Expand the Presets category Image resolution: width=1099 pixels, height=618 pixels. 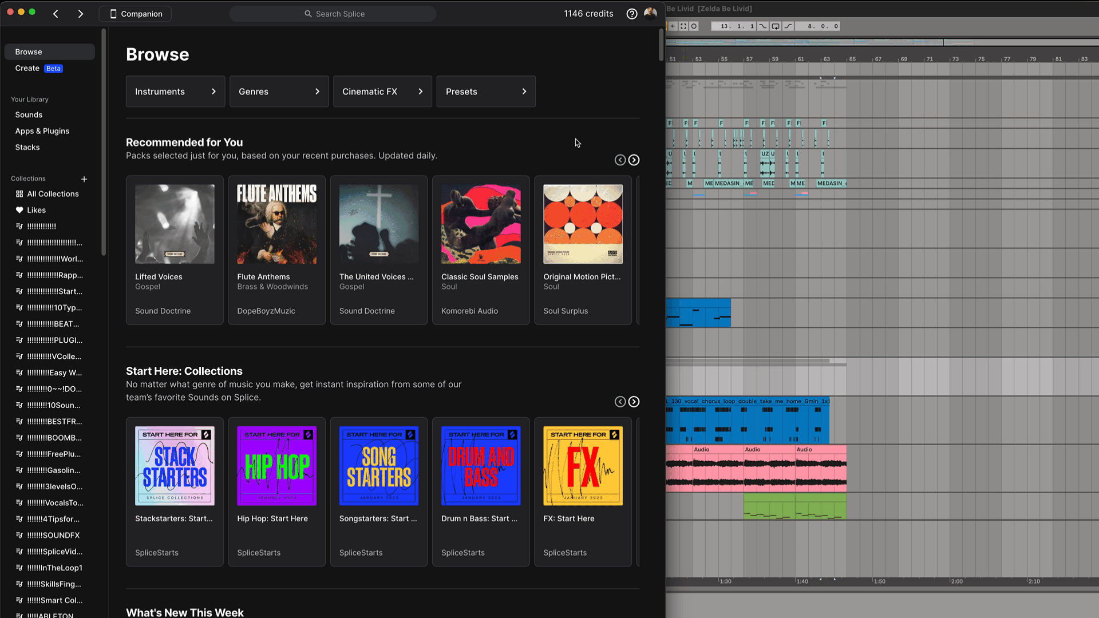click(x=487, y=92)
